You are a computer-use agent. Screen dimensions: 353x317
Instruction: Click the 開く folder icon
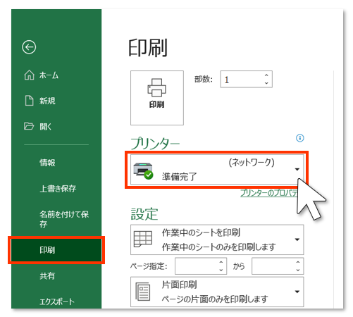tap(29, 126)
